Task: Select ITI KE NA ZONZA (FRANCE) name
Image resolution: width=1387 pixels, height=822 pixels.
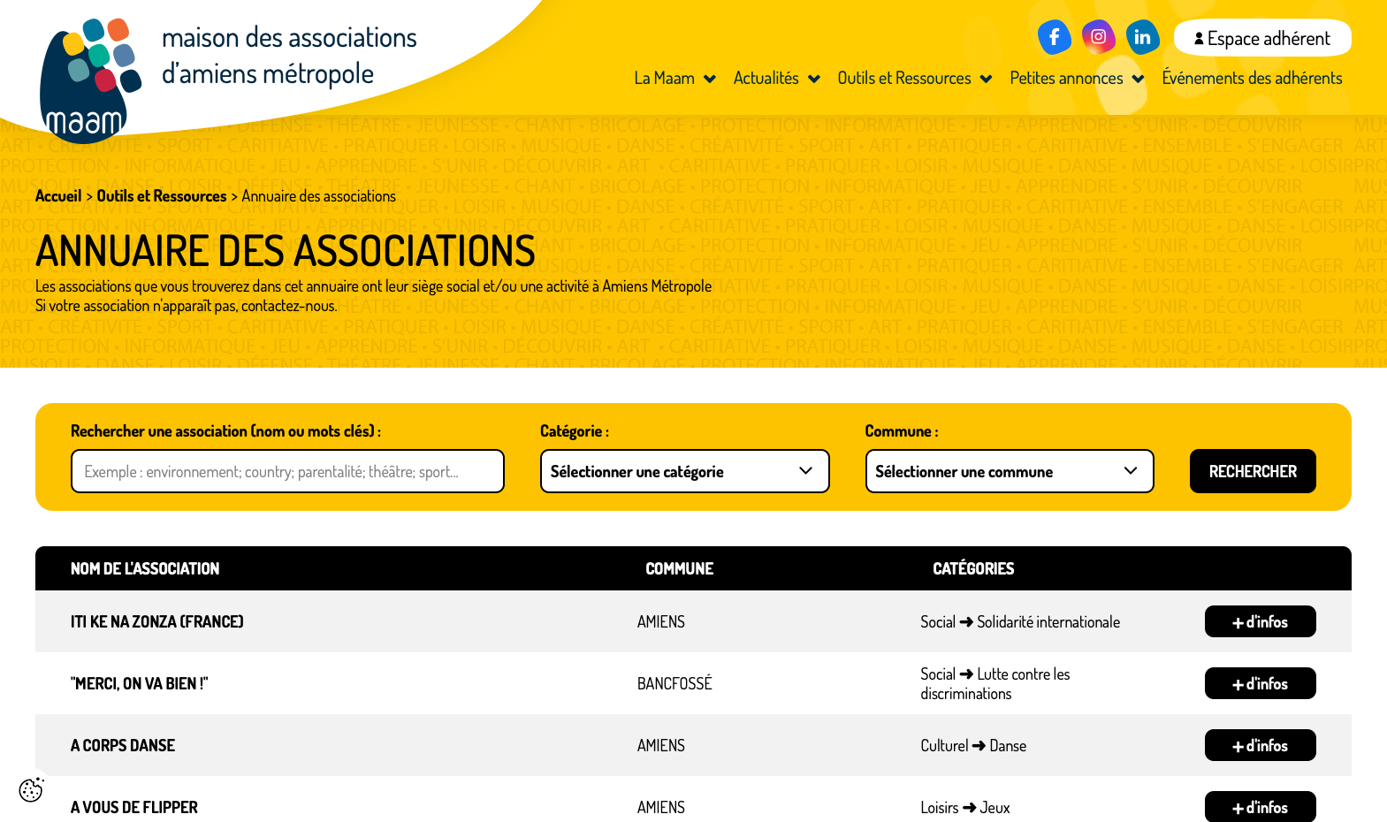Action: (x=157, y=622)
